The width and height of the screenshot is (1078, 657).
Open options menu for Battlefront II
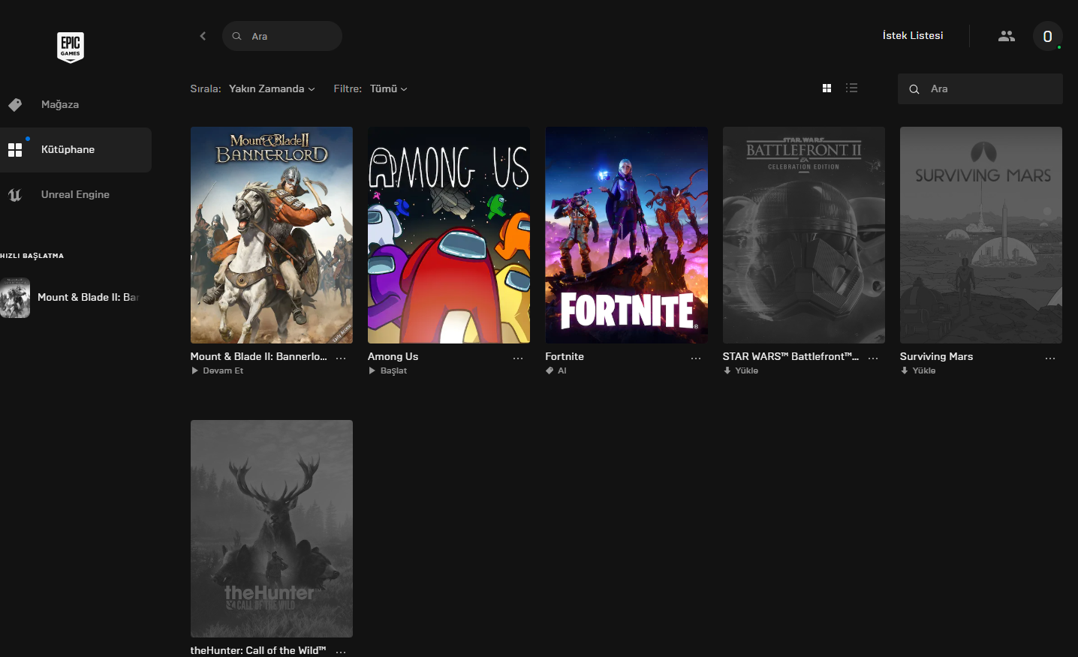tap(873, 358)
